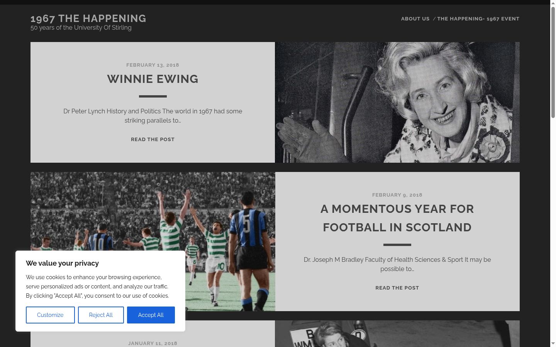556x347 pixels.
Task: Click the Dr Peter Lynch excerpt text
Action: coord(153,116)
